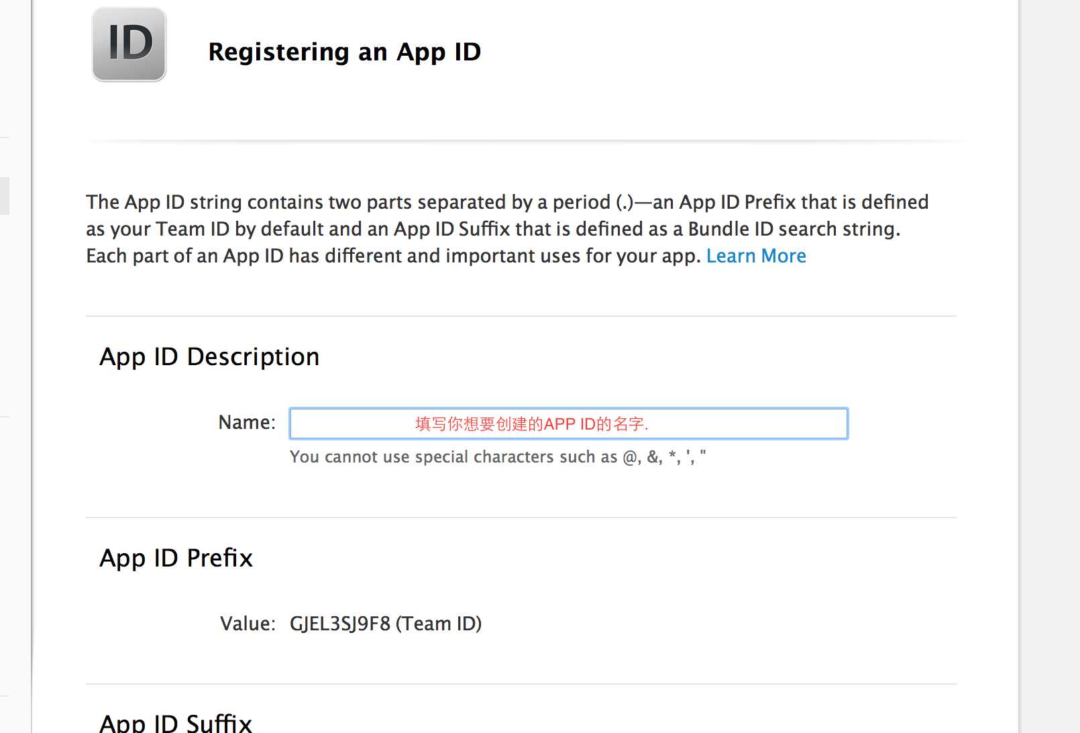The width and height of the screenshot is (1080, 733).
Task: Click the GJEL3SJ9F8 prefix value
Action: (x=339, y=624)
